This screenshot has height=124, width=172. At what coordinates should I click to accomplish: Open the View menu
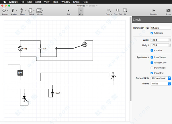tap(47, 2)
